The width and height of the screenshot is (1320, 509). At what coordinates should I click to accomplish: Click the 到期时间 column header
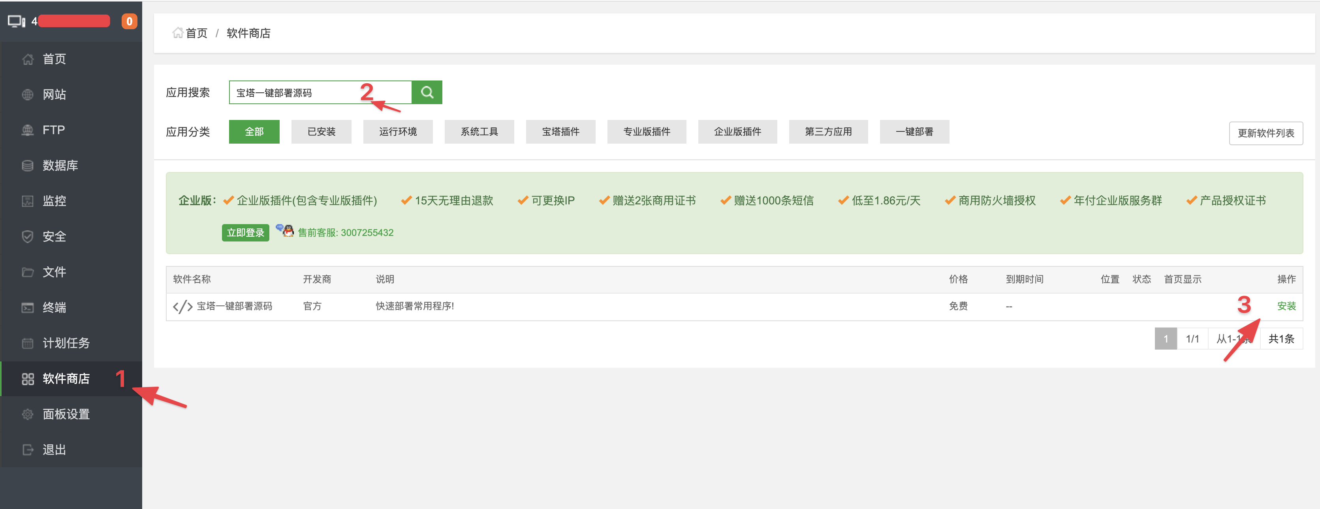1024,279
